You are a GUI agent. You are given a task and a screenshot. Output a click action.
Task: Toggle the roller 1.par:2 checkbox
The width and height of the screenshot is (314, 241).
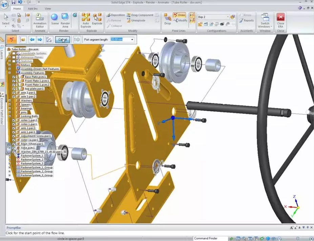14,120
